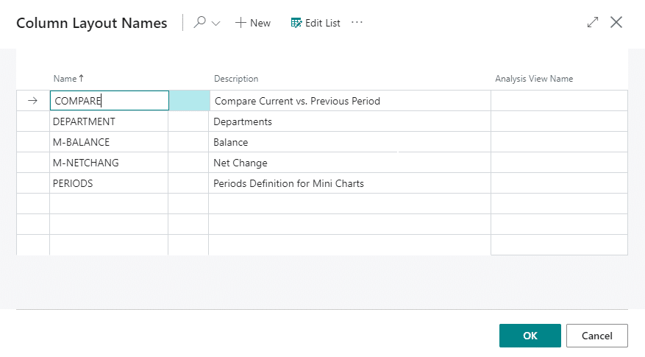Close the Column Layout Names dialog
The image size is (645, 357).
click(x=616, y=22)
